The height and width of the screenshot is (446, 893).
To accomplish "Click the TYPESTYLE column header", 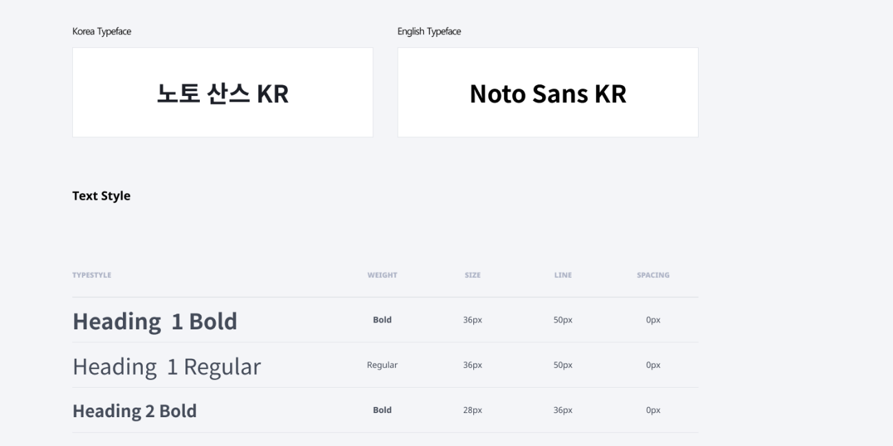I will click(x=91, y=275).
